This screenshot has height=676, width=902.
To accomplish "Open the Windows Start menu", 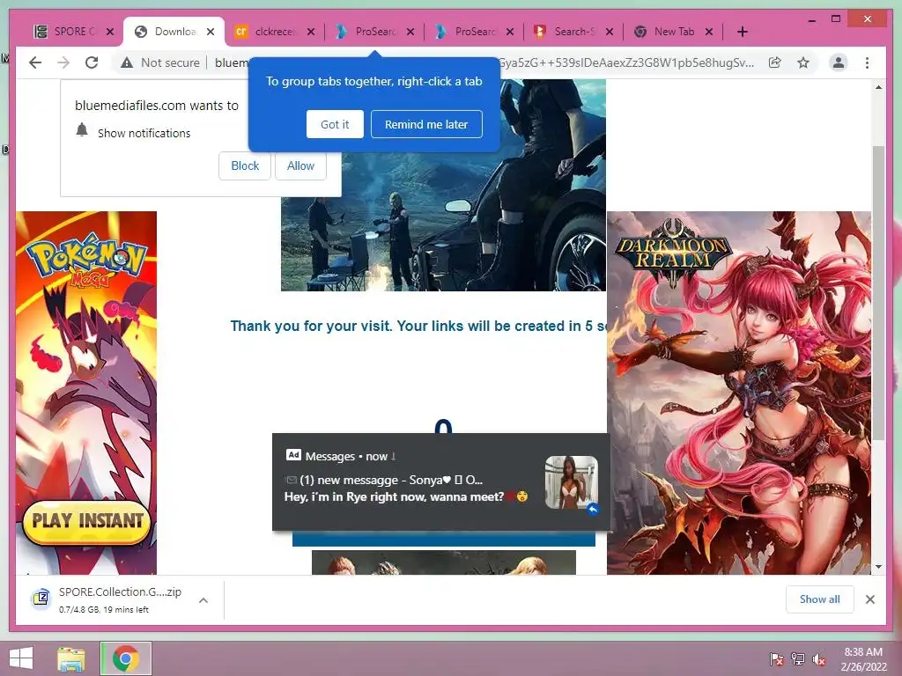I will [21, 658].
